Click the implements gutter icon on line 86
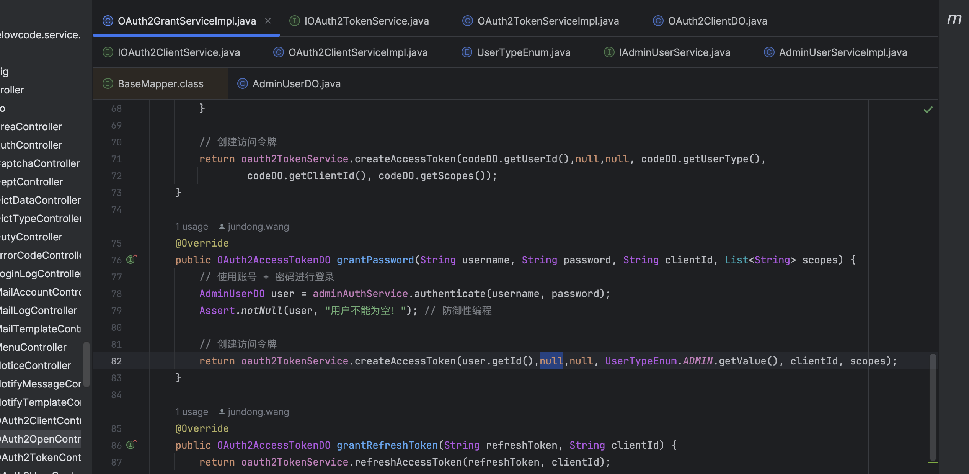Screen dimensions: 969x474 [x=131, y=445]
